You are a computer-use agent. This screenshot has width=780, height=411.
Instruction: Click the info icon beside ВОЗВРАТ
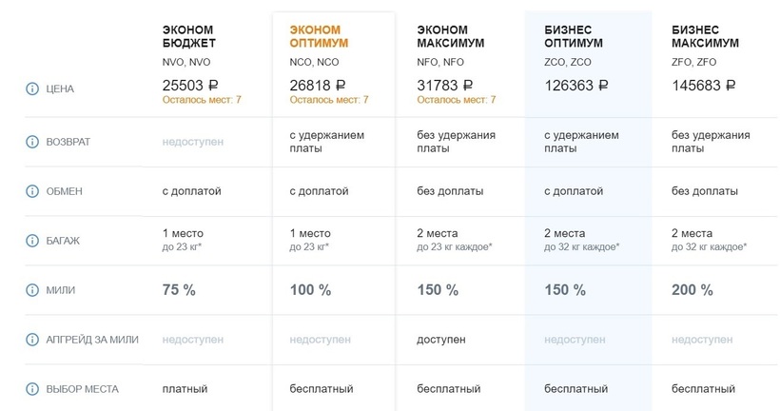click(31, 142)
